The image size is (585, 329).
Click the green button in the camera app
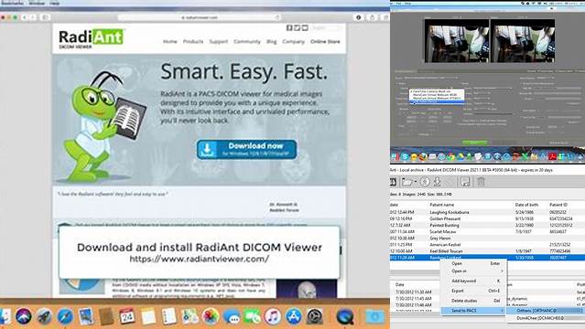(x=474, y=143)
